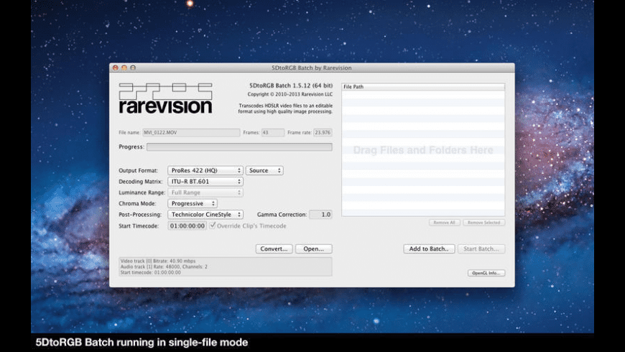The image size is (625, 352).
Task: Click the Frames field showing 43
Action: click(273, 132)
